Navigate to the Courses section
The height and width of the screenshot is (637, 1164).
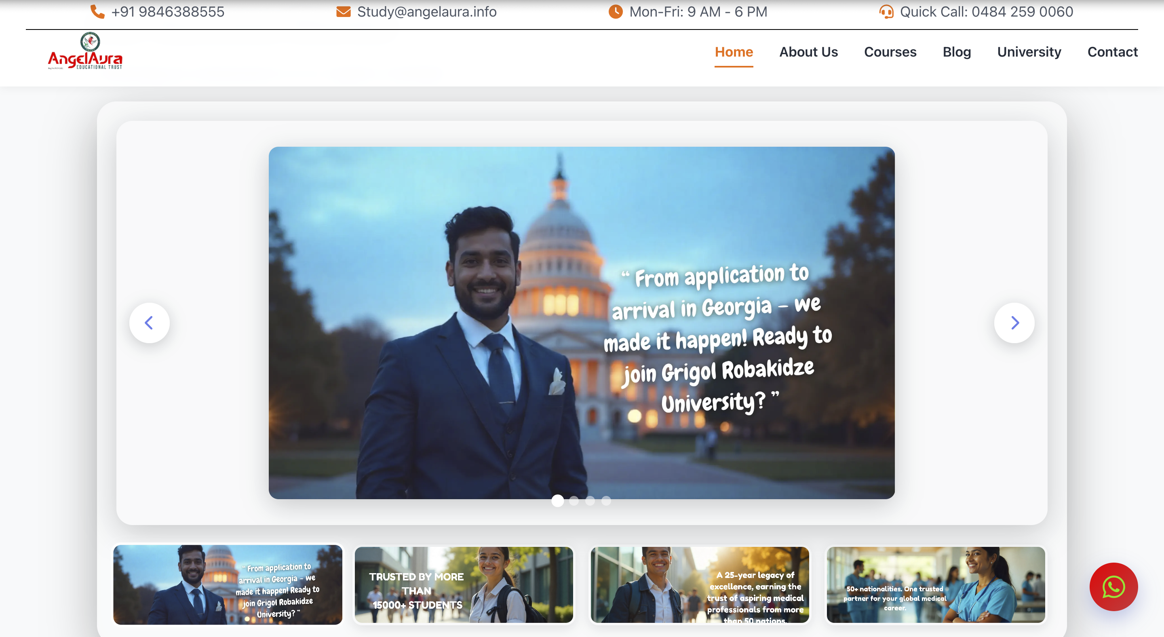click(890, 52)
